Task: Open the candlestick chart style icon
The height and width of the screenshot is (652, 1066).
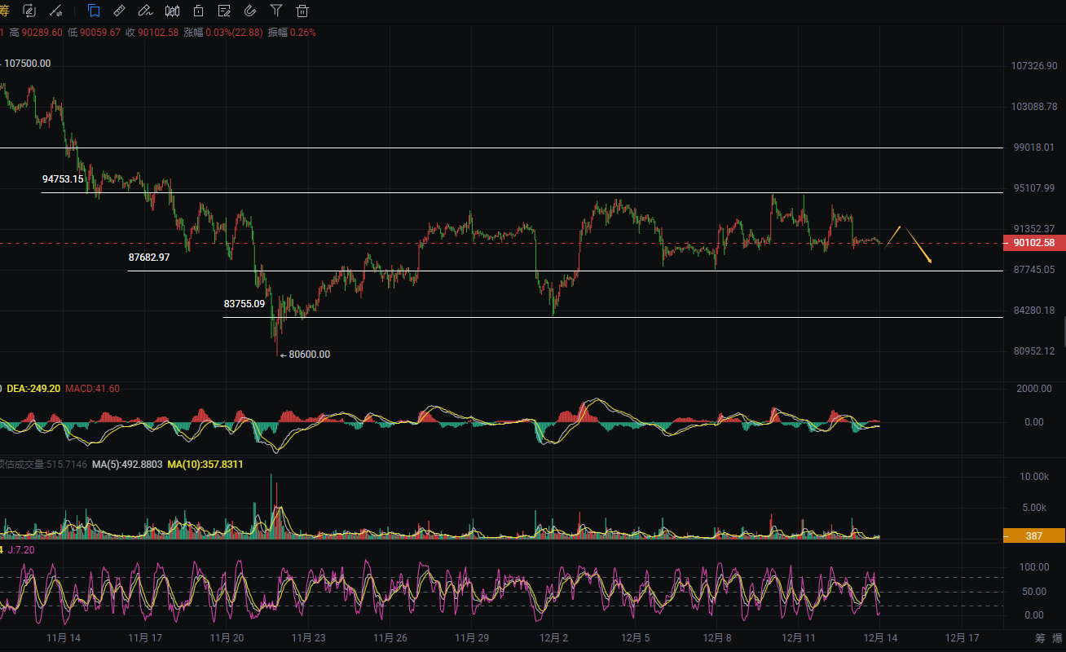Action: [x=172, y=11]
